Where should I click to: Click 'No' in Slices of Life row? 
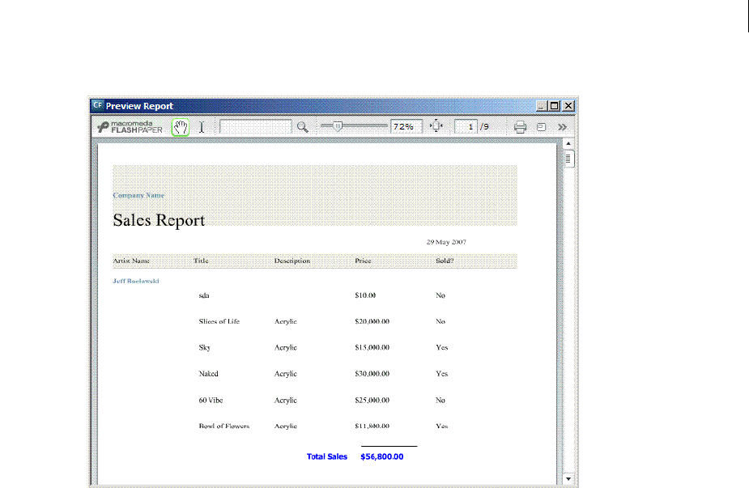click(440, 321)
